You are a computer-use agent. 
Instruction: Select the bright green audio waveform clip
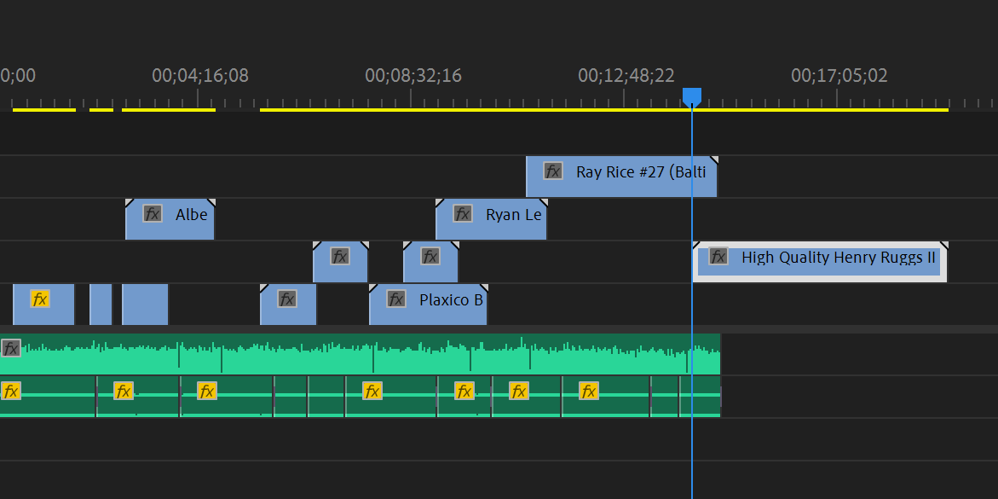coord(361,354)
